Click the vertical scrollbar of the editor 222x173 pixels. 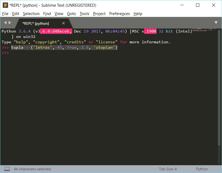pos(219,87)
